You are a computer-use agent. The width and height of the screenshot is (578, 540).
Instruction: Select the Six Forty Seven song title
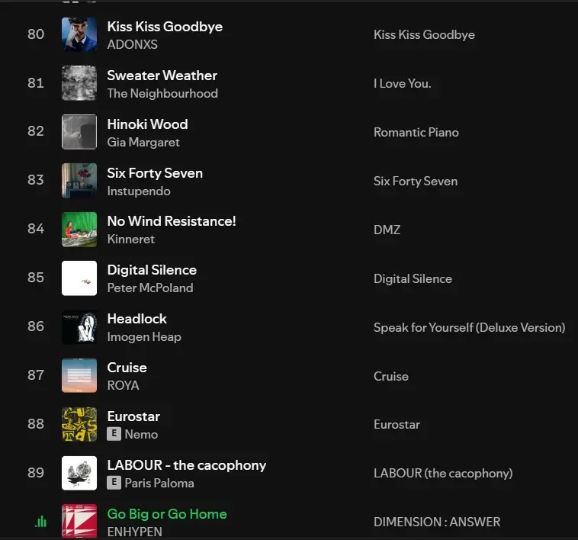[155, 173]
